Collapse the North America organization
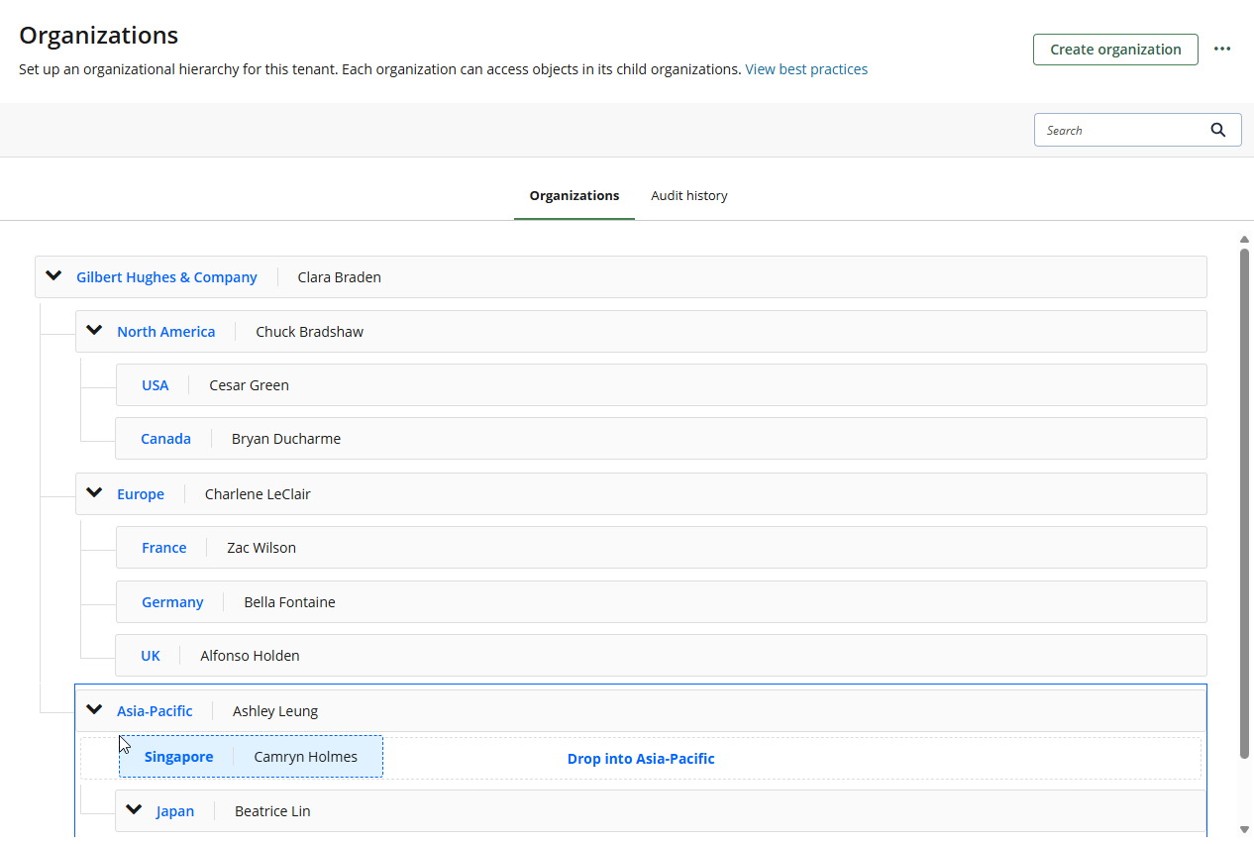Image resolution: width=1254 pixels, height=844 pixels. 95,331
